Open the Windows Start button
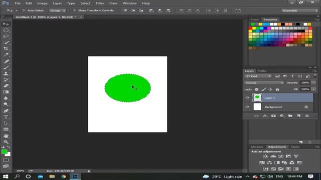 pyautogui.click(x=6, y=176)
